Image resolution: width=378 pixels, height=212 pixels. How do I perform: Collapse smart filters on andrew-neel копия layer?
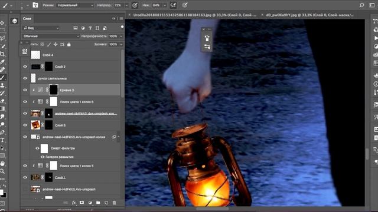tap(119, 137)
